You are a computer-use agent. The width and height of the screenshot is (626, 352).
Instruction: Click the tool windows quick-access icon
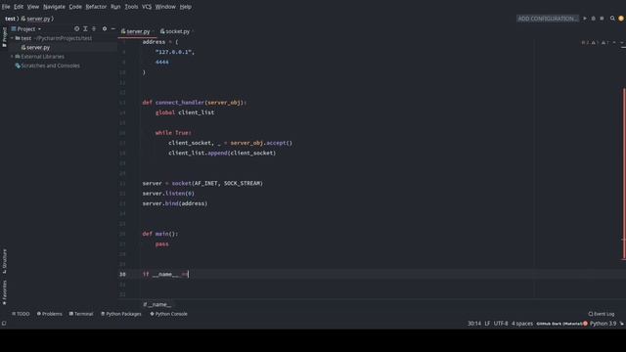pyautogui.click(x=4, y=324)
